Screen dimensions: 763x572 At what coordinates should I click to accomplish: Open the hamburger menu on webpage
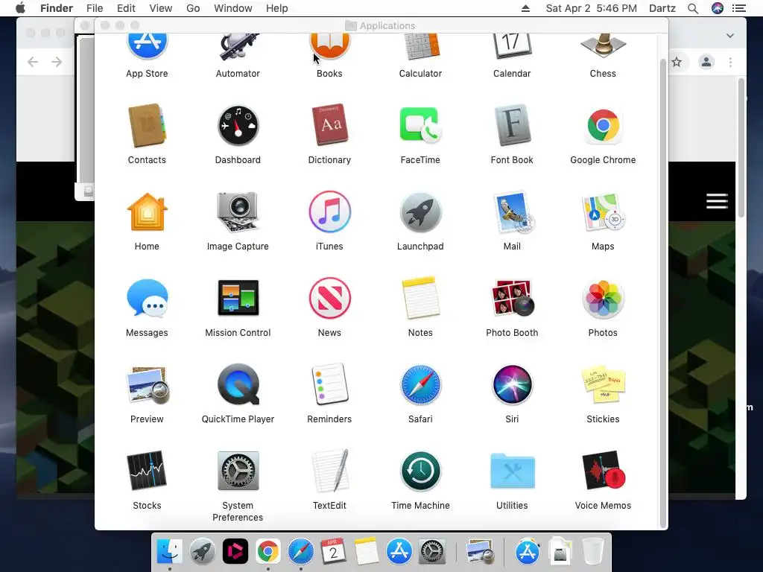[718, 200]
